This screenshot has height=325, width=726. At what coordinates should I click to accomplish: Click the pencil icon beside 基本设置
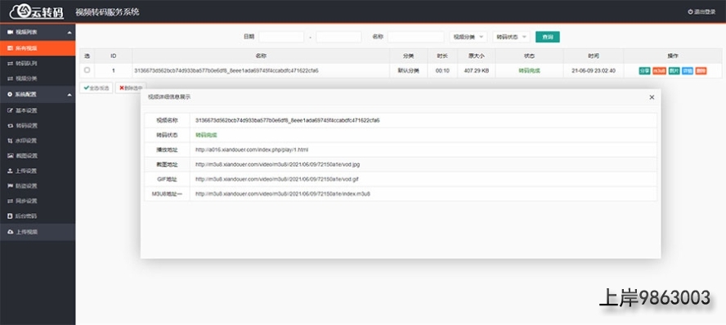[x=10, y=110]
